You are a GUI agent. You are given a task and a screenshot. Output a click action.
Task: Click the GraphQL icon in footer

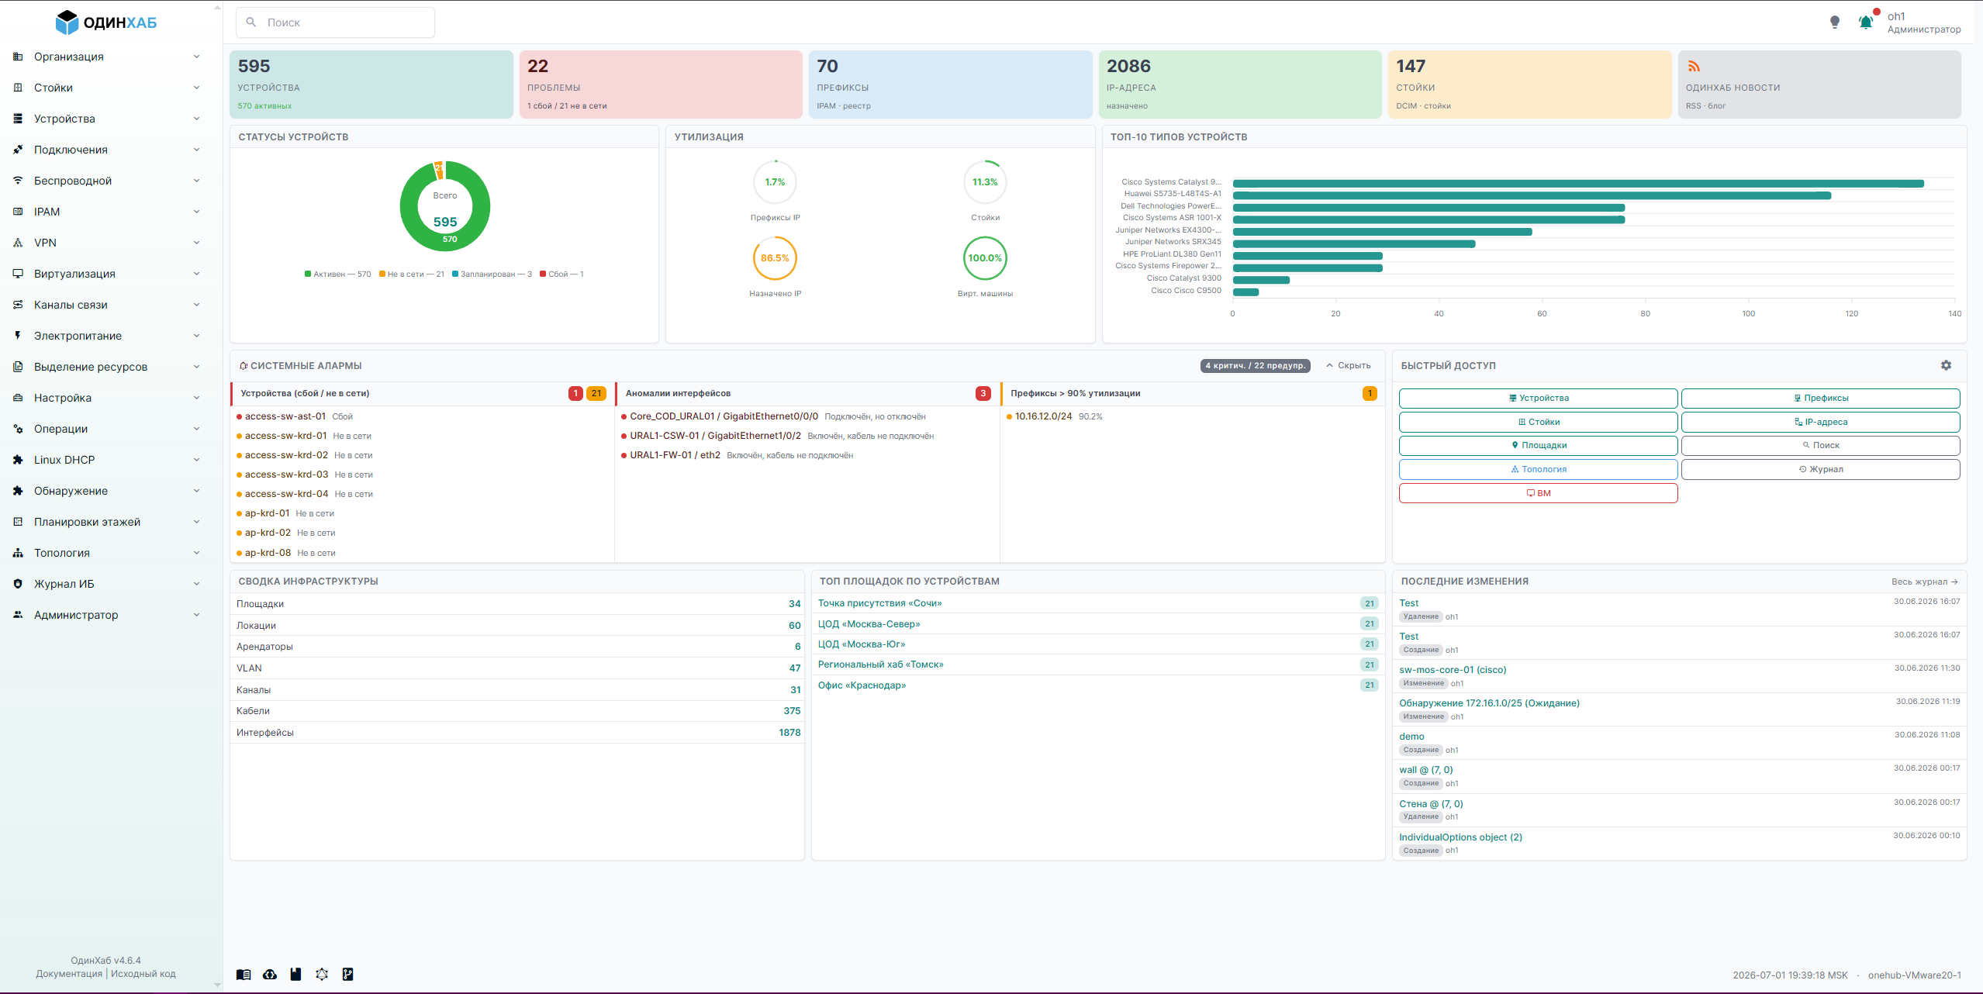pos(322,975)
